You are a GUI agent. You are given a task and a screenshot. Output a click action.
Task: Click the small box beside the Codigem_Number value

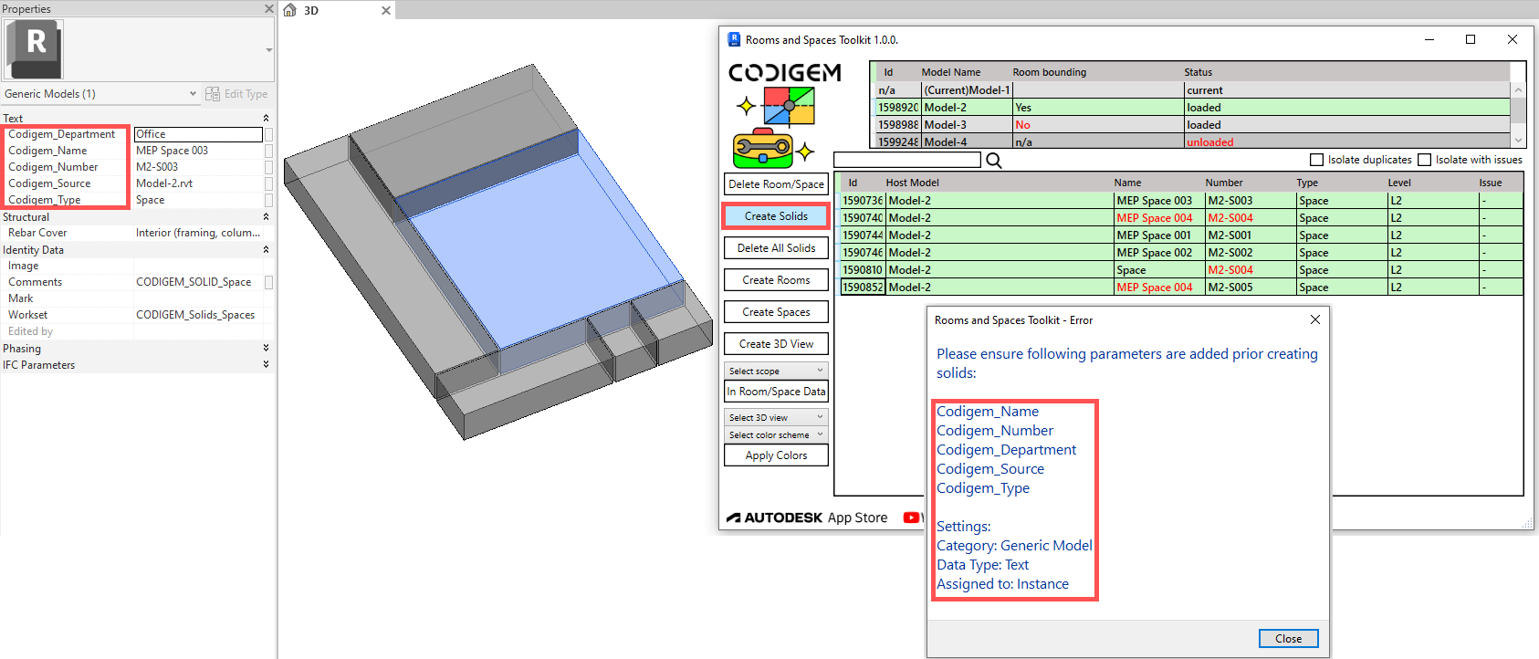268,167
